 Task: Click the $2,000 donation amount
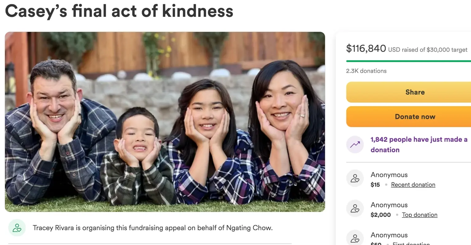coord(380,215)
